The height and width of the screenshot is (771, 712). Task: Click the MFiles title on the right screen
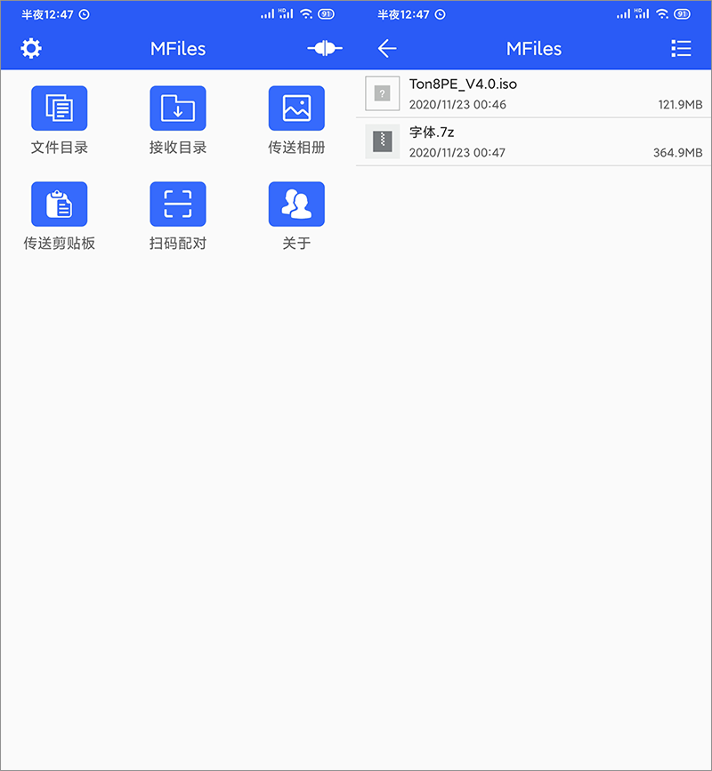(533, 48)
